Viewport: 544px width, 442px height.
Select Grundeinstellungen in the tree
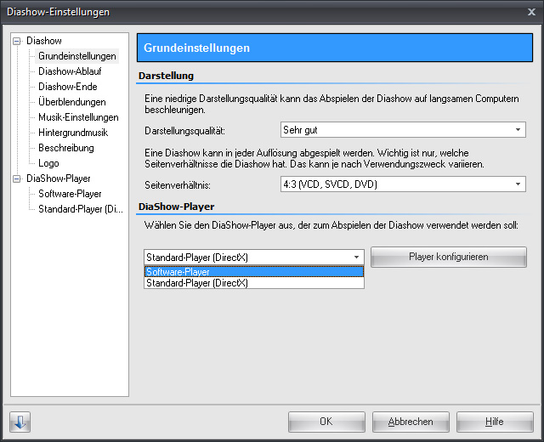76,56
